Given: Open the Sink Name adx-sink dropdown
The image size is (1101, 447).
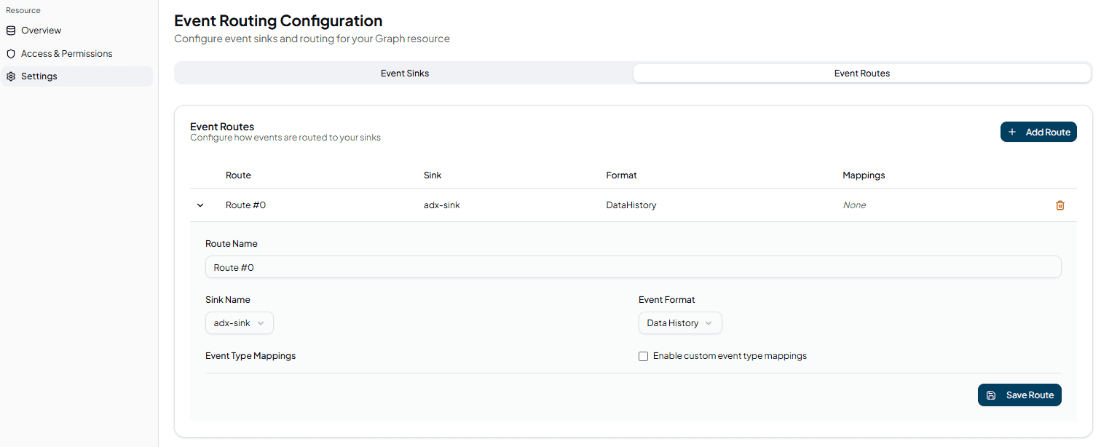Looking at the screenshot, I should tap(240, 323).
